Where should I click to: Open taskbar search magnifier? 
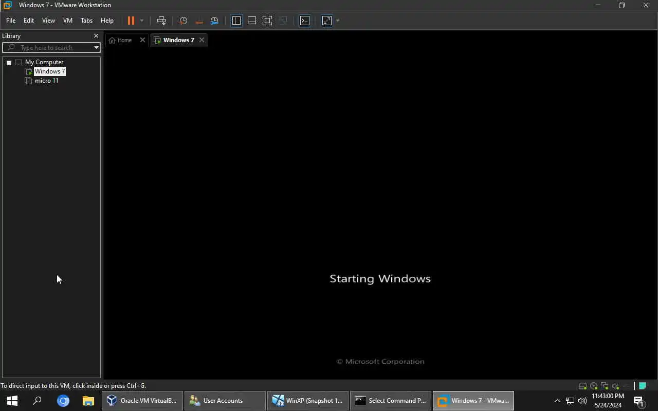point(37,401)
